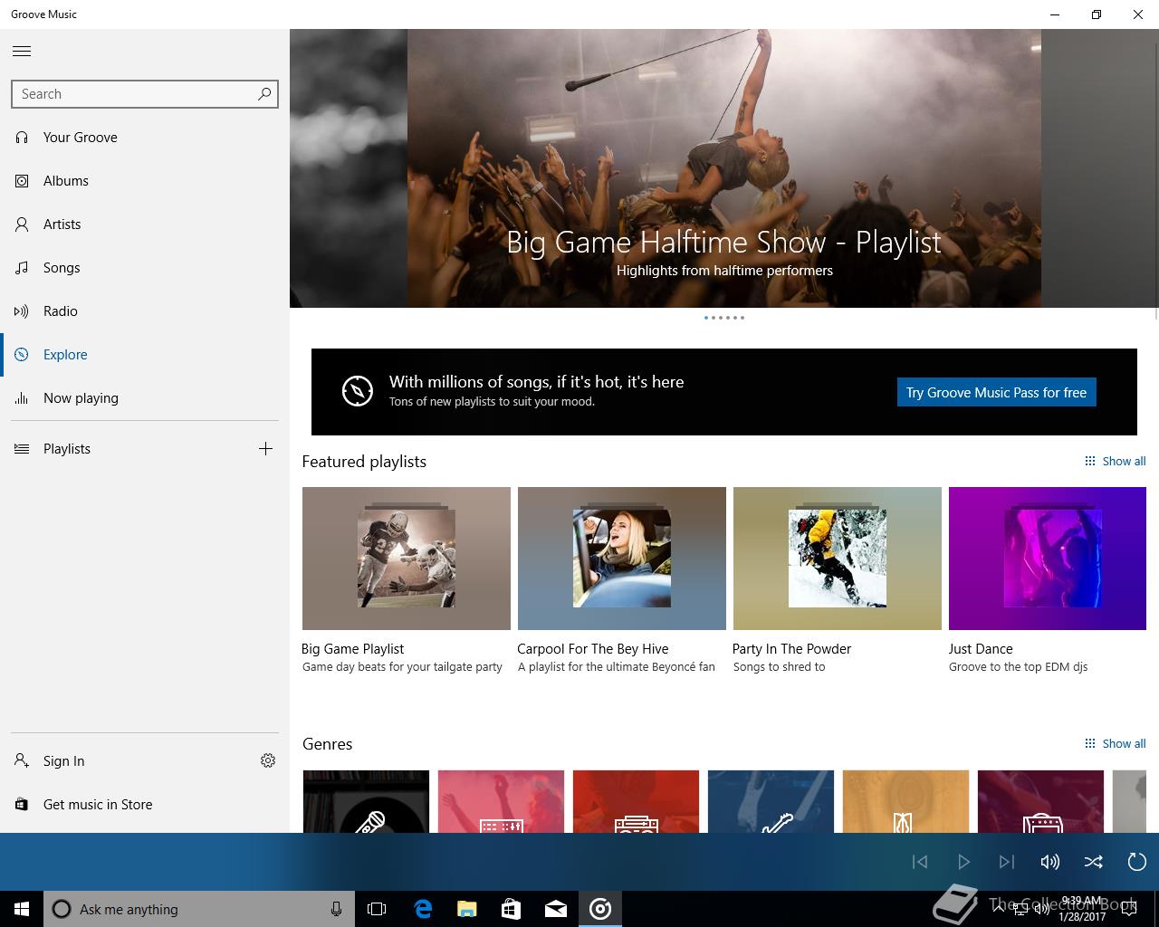Open the Mail app from the taskbar

pyautogui.click(x=556, y=909)
